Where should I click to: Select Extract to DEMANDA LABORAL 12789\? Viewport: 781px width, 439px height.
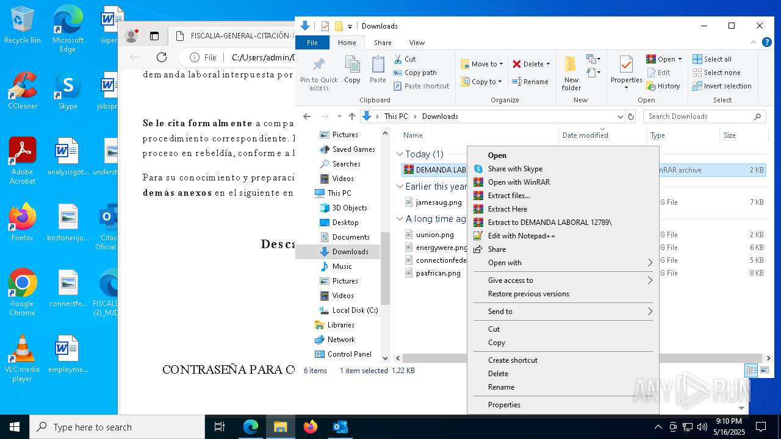563,223
